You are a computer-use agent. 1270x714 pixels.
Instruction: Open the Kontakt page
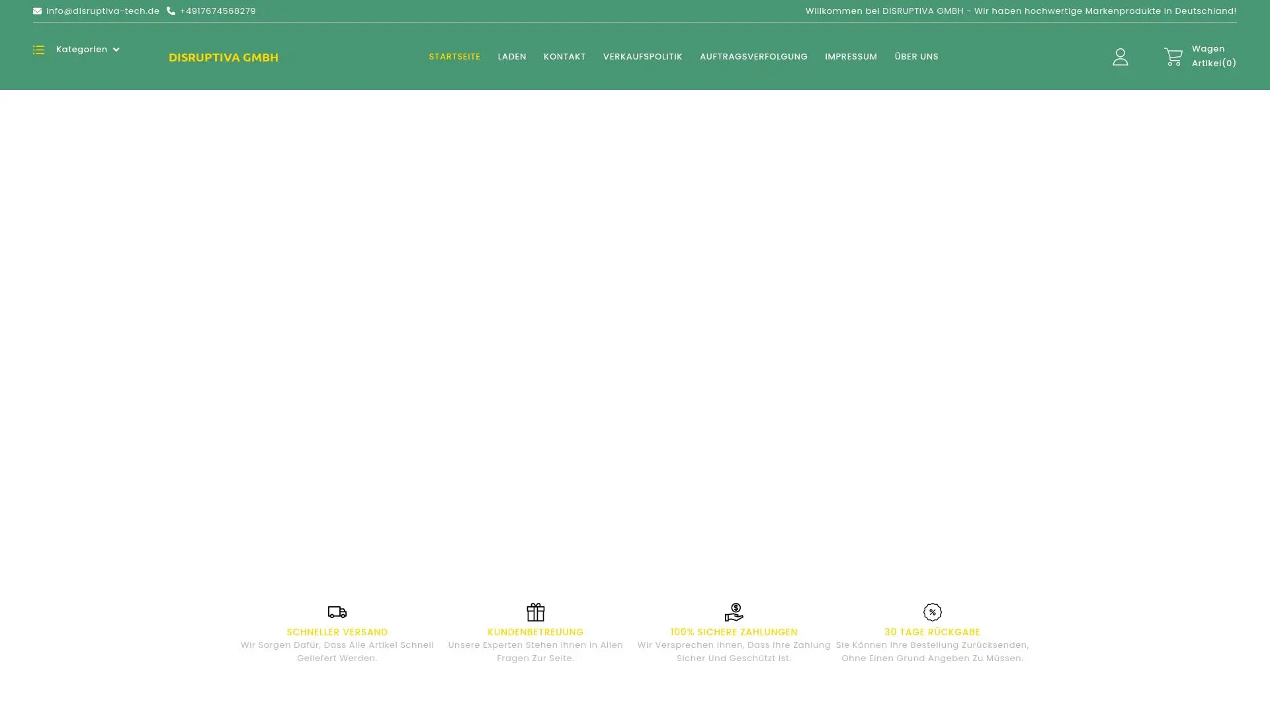[564, 57]
